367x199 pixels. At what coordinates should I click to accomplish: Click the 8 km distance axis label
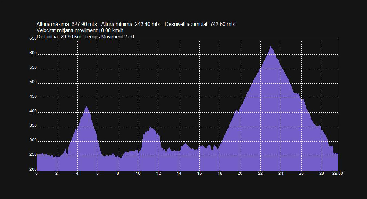[118, 173]
